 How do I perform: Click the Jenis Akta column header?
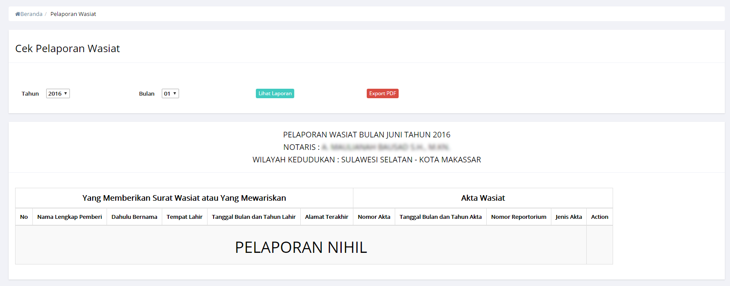(569, 217)
